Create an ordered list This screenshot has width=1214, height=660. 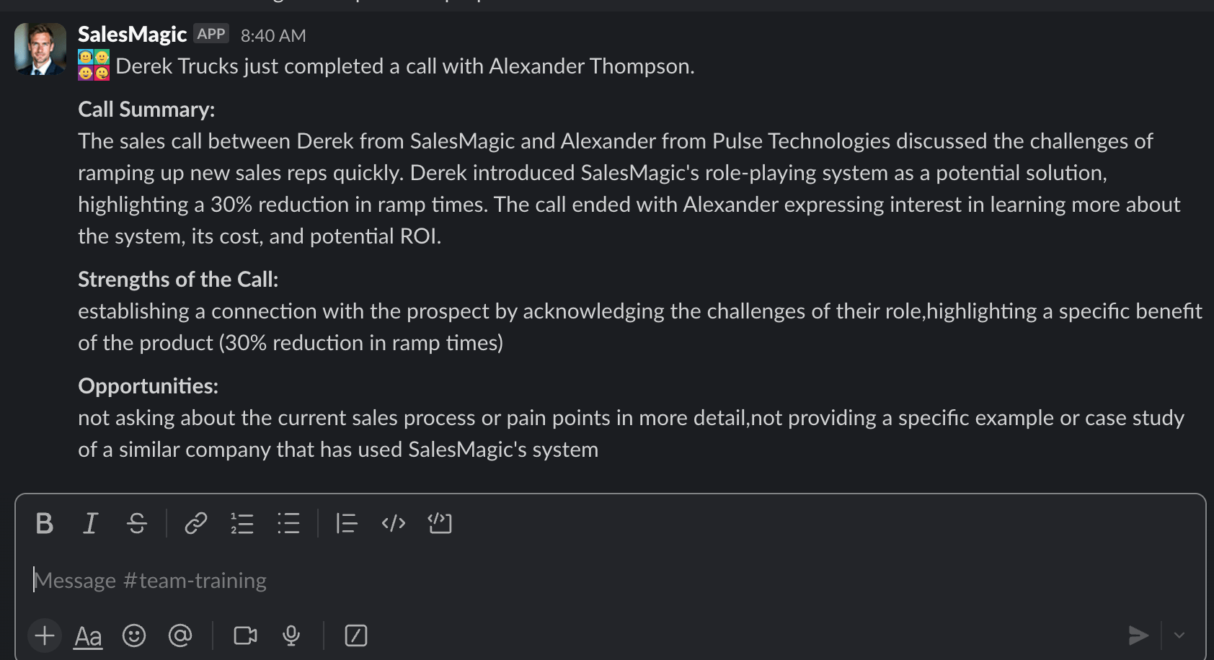(x=242, y=524)
